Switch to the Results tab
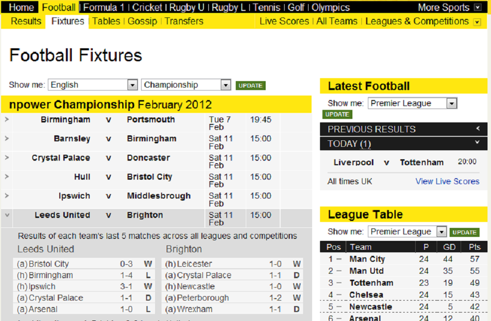This screenshot has height=321, width=491. (26, 21)
